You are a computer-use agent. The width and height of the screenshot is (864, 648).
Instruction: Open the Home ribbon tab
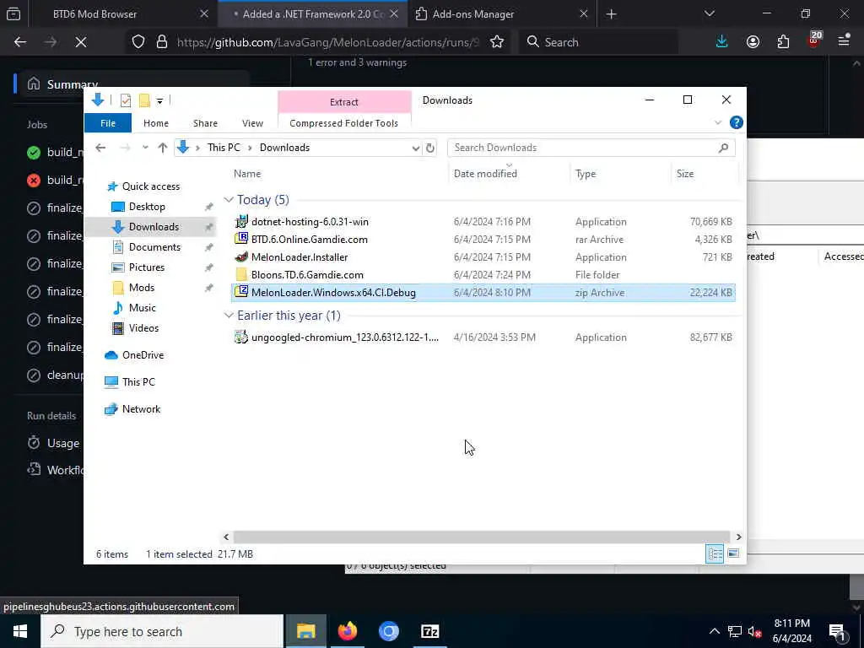pyautogui.click(x=156, y=123)
